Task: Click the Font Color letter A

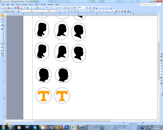Action: coord(112,11)
